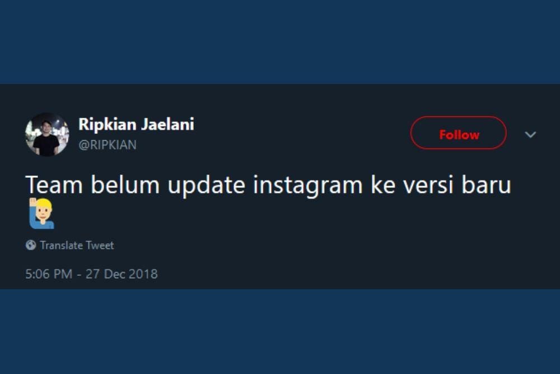This screenshot has width=560, height=374.
Task: Open the Ripkian Jaelani display name
Action: tap(136, 124)
